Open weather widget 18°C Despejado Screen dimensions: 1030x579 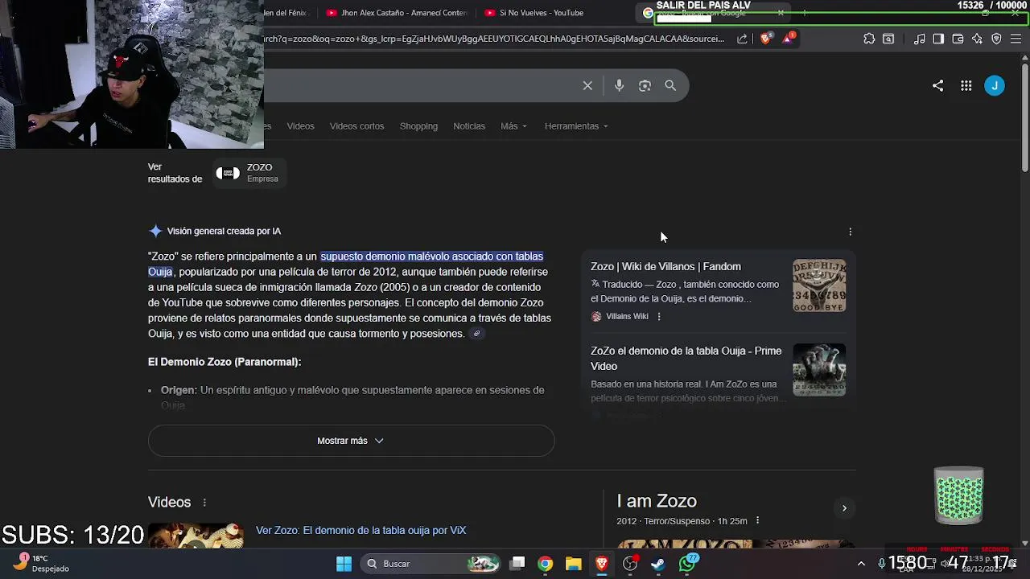[x=41, y=563]
